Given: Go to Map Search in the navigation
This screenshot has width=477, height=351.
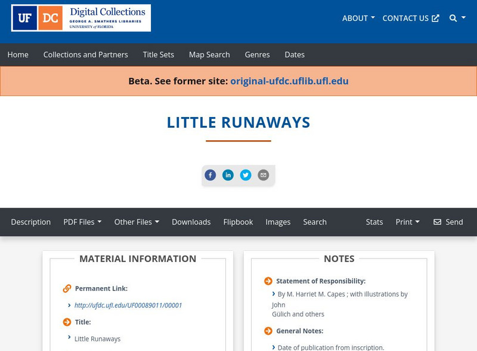Looking at the screenshot, I should point(209,54).
